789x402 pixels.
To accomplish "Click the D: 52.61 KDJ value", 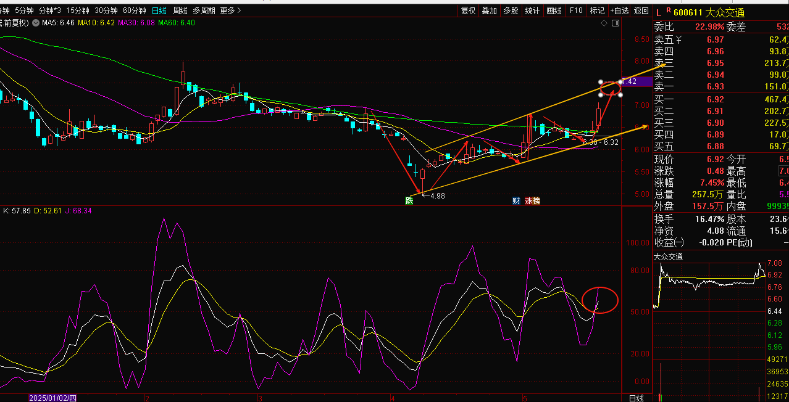I will click(46, 211).
